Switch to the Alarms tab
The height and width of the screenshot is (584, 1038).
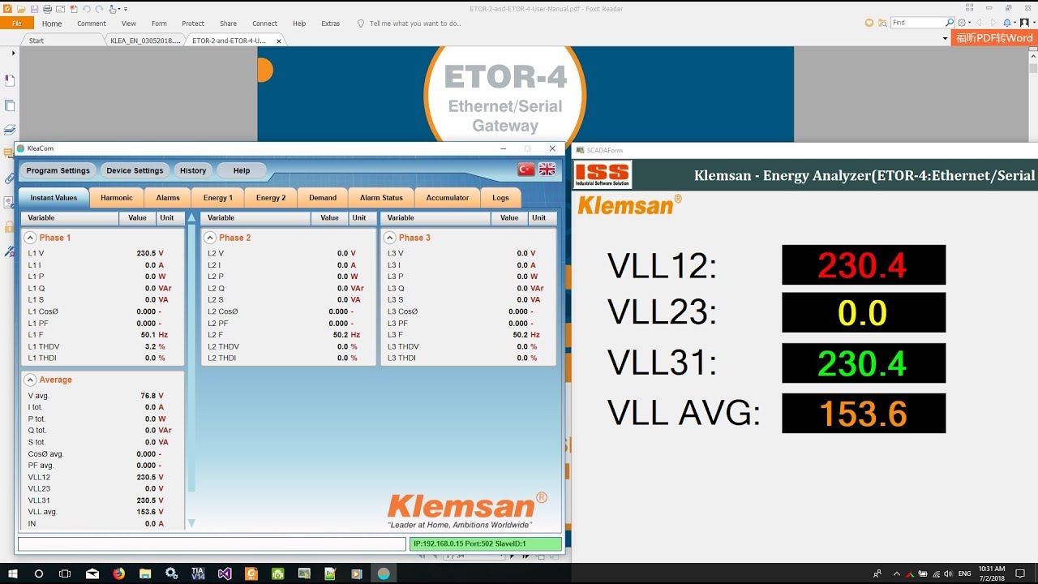click(168, 198)
